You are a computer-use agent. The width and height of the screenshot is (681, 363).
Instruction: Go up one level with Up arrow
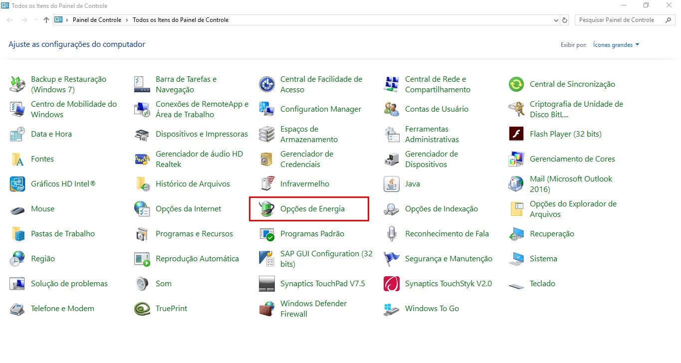point(46,20)
